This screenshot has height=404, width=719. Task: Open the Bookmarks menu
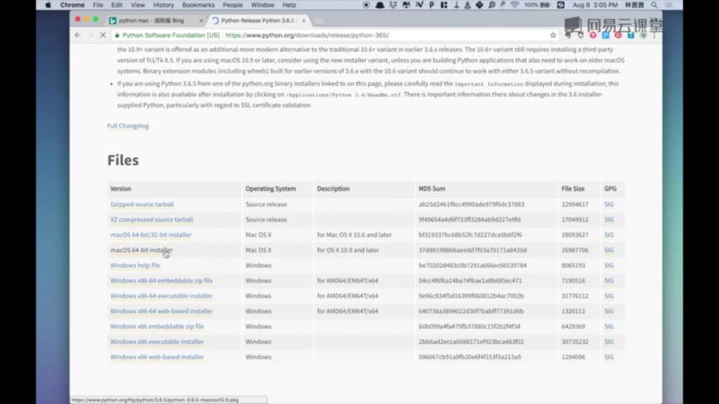point(198,5)
